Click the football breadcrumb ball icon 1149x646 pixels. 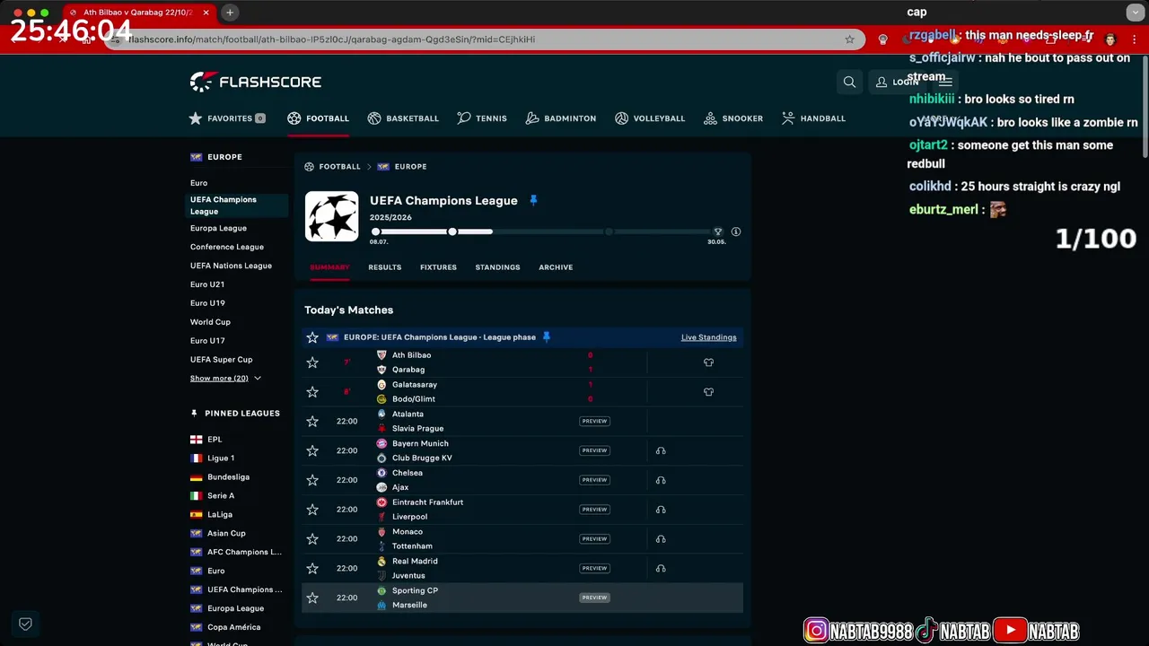click(x=309, y=167)
